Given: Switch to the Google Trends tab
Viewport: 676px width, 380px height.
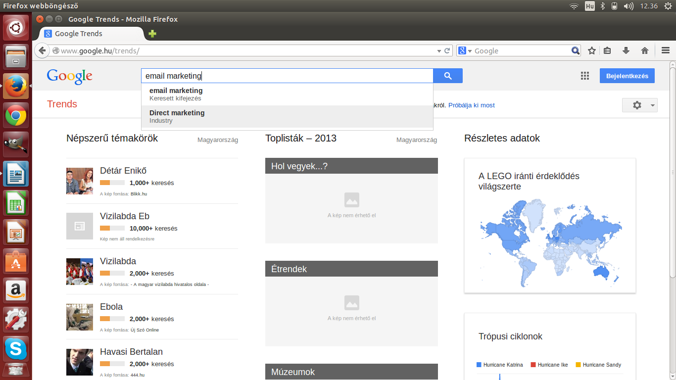Looking at the screenshot, I should pos(91,34).
